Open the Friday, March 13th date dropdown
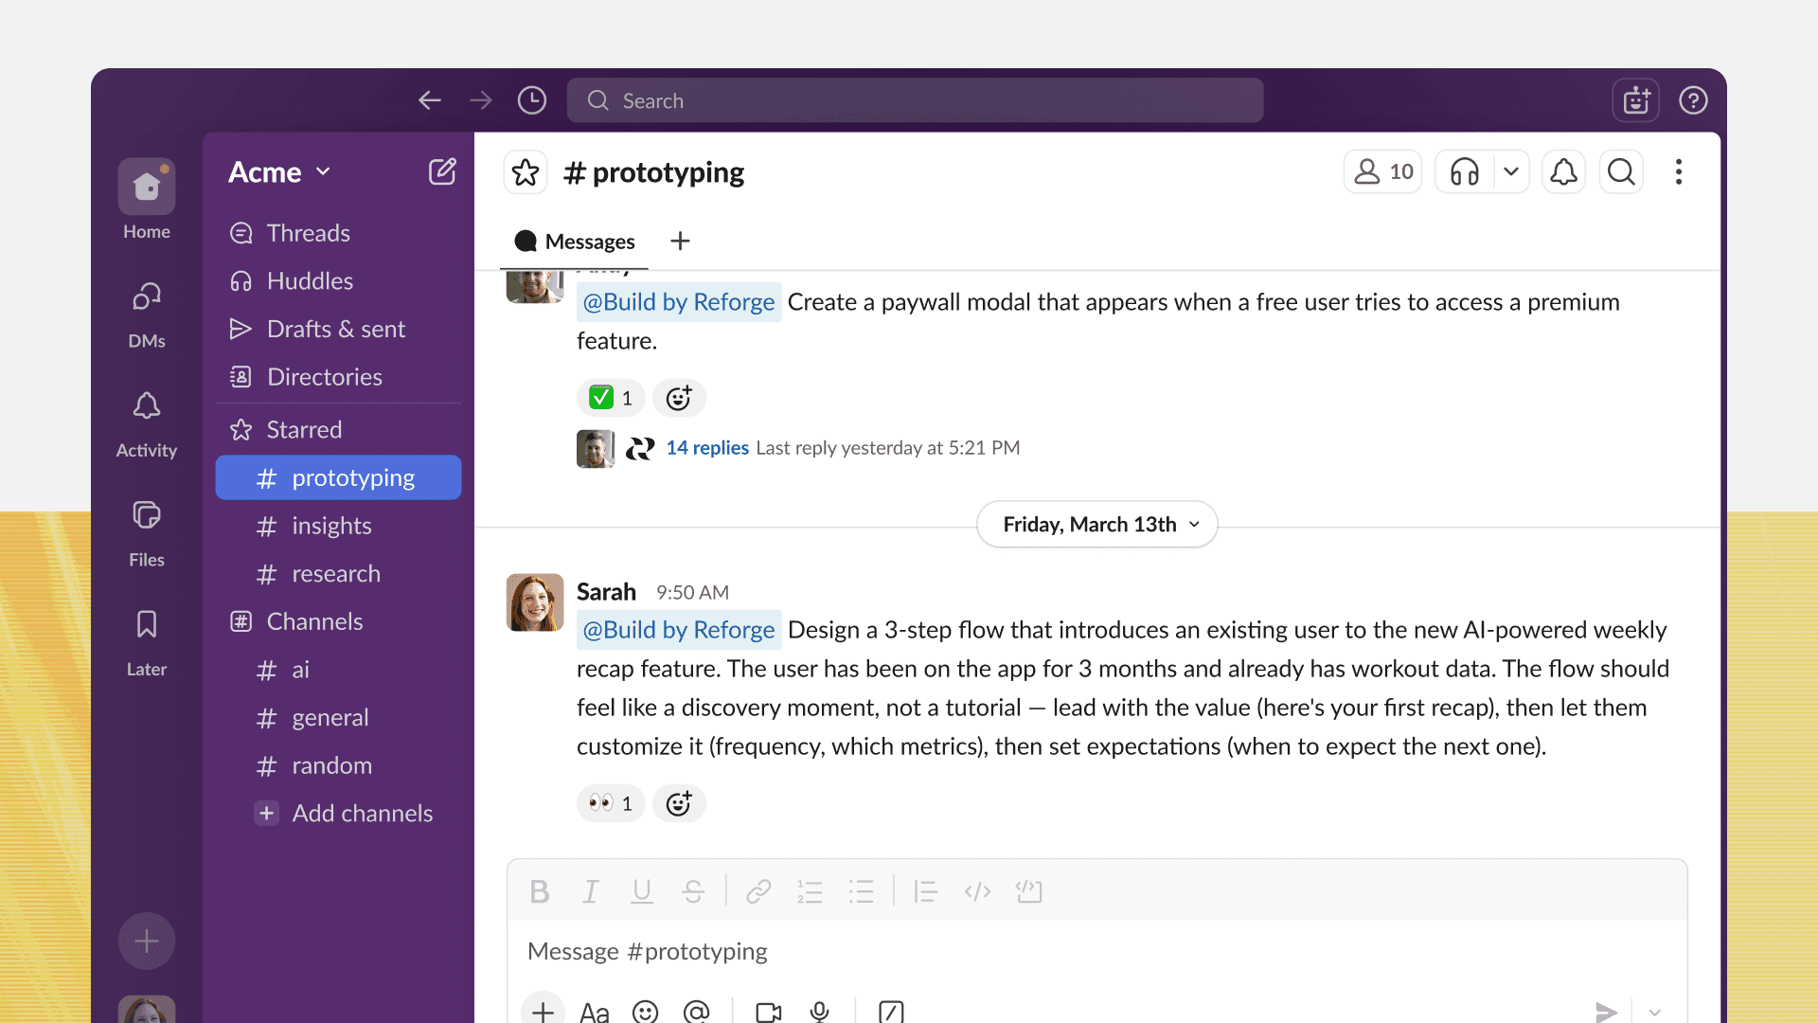The height and width of the screenshot is (1023, 1818). pos(1096,525)
